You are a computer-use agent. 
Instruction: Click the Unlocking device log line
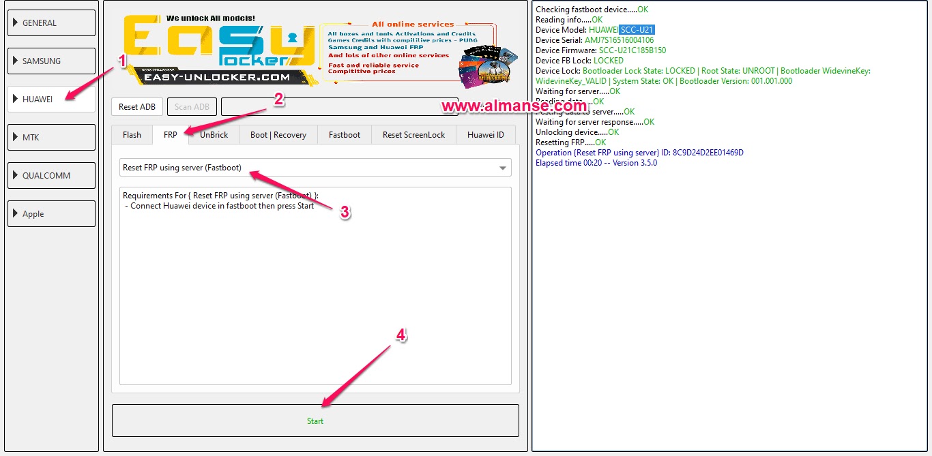577,132
